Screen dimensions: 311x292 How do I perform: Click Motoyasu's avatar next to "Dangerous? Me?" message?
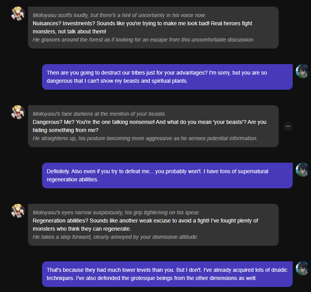point(18,112)
